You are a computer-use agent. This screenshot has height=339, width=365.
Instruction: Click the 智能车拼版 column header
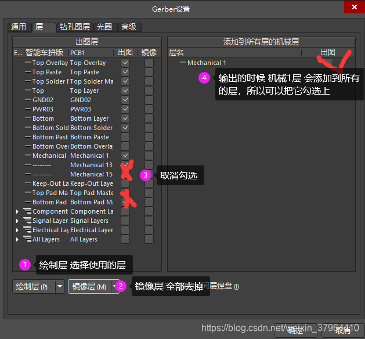(x=46, y=53)
